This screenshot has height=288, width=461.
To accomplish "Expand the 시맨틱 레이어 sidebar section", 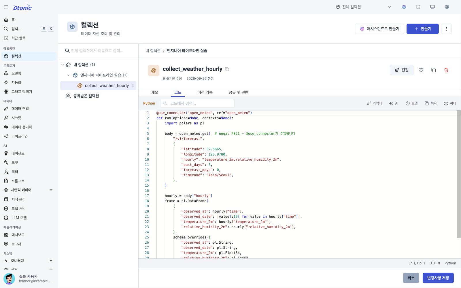I will 51,190.
